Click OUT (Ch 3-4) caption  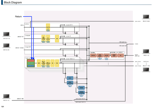(7, 39)
